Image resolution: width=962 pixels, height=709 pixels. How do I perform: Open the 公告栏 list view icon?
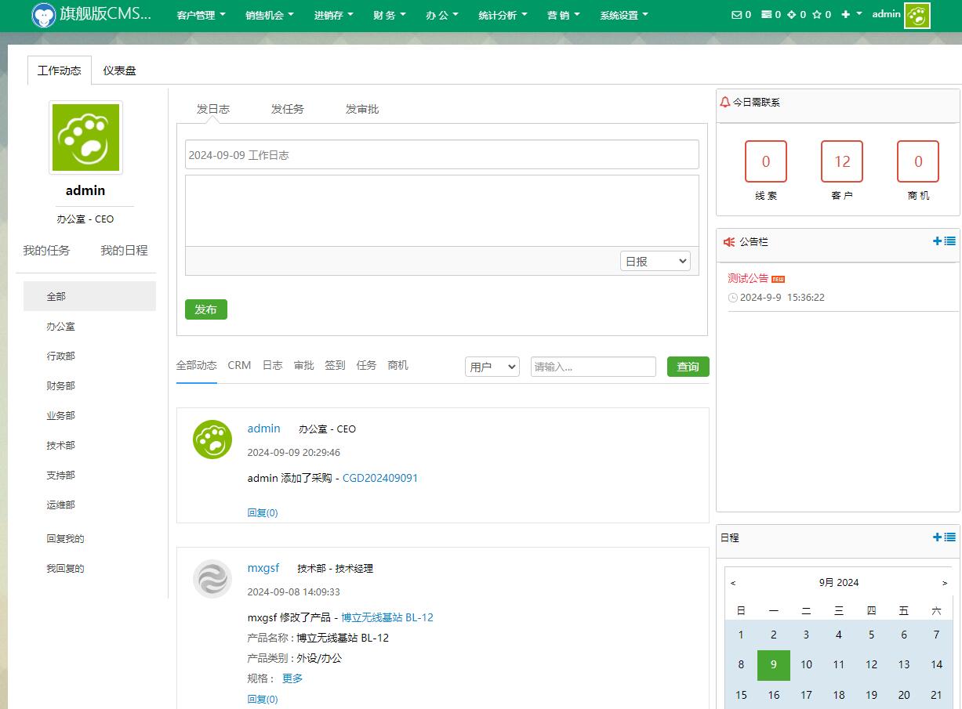pos(950,241)
